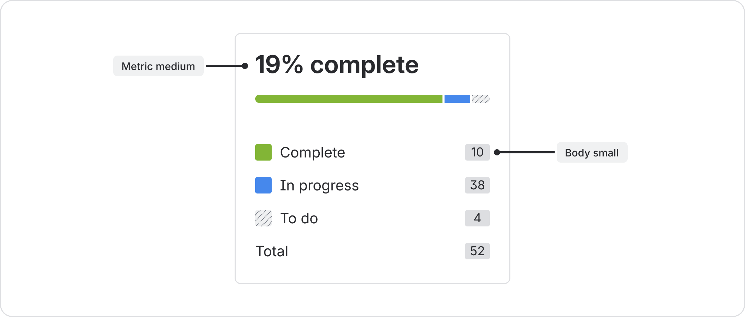
Task: Select the 'Total' row label
Action: coord(272,251)
